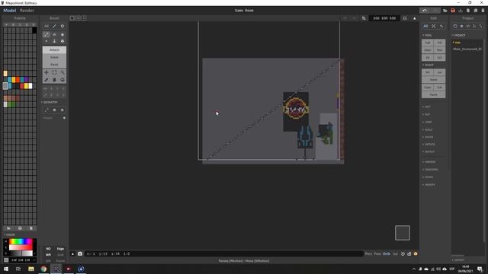488x274 pixels.
Task: Expand the MIRROR section
Action: (429, 162)
